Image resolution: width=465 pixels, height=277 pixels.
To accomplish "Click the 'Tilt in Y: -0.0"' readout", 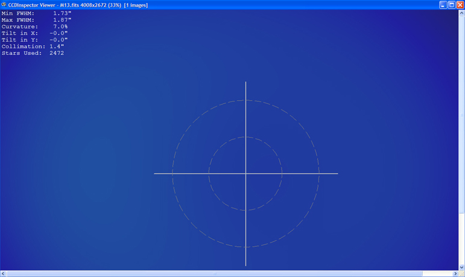I will pos(35,40).
